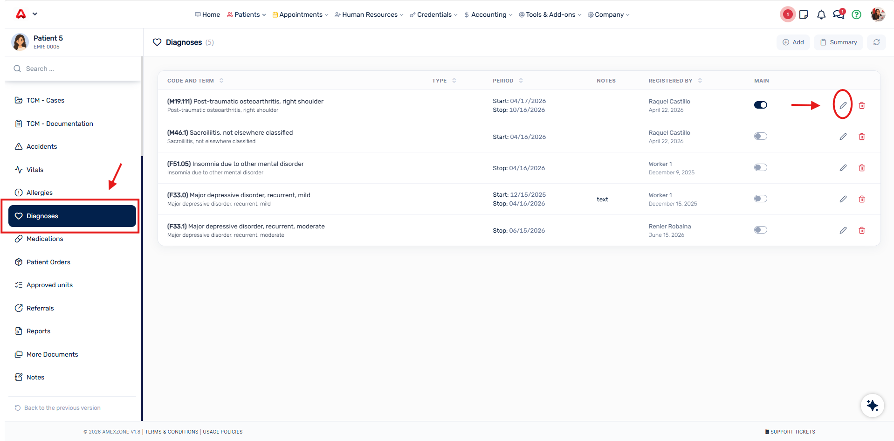Image resolution: width=894 pixels, height=441 pixels.
Task: Enable main toggle for F33.0 diagnosis
Action: pyautogui.click(x=760, y=199)
